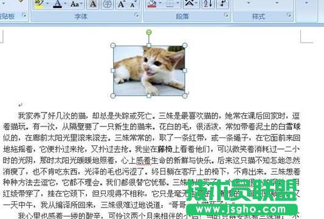Open the Aa change case dropdown arrow

pyautogui.click(x=81, y=4)
